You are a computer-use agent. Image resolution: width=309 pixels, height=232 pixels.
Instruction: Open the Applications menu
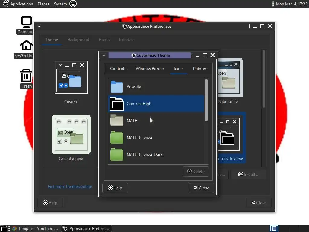pos(22,4)
